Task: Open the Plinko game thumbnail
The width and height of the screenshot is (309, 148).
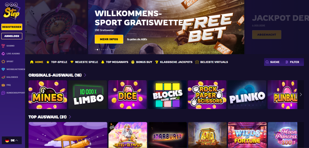Action: (x=247, y=95)
